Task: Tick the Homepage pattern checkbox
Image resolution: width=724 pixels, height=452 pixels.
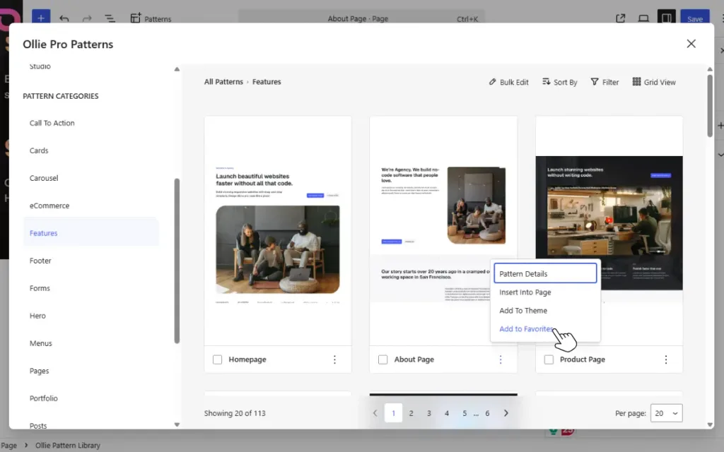Action: click(x=218, y=359)
